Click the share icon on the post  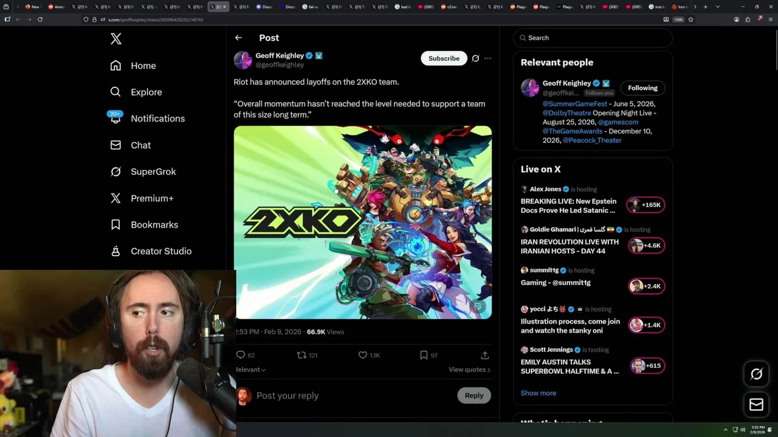click(x=484, y=355)
